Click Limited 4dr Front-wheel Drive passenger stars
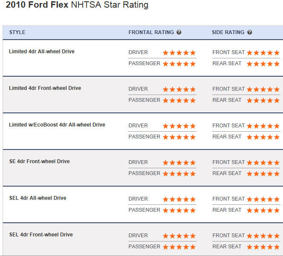This screenshot has height=256, width=283. point(179,101)
